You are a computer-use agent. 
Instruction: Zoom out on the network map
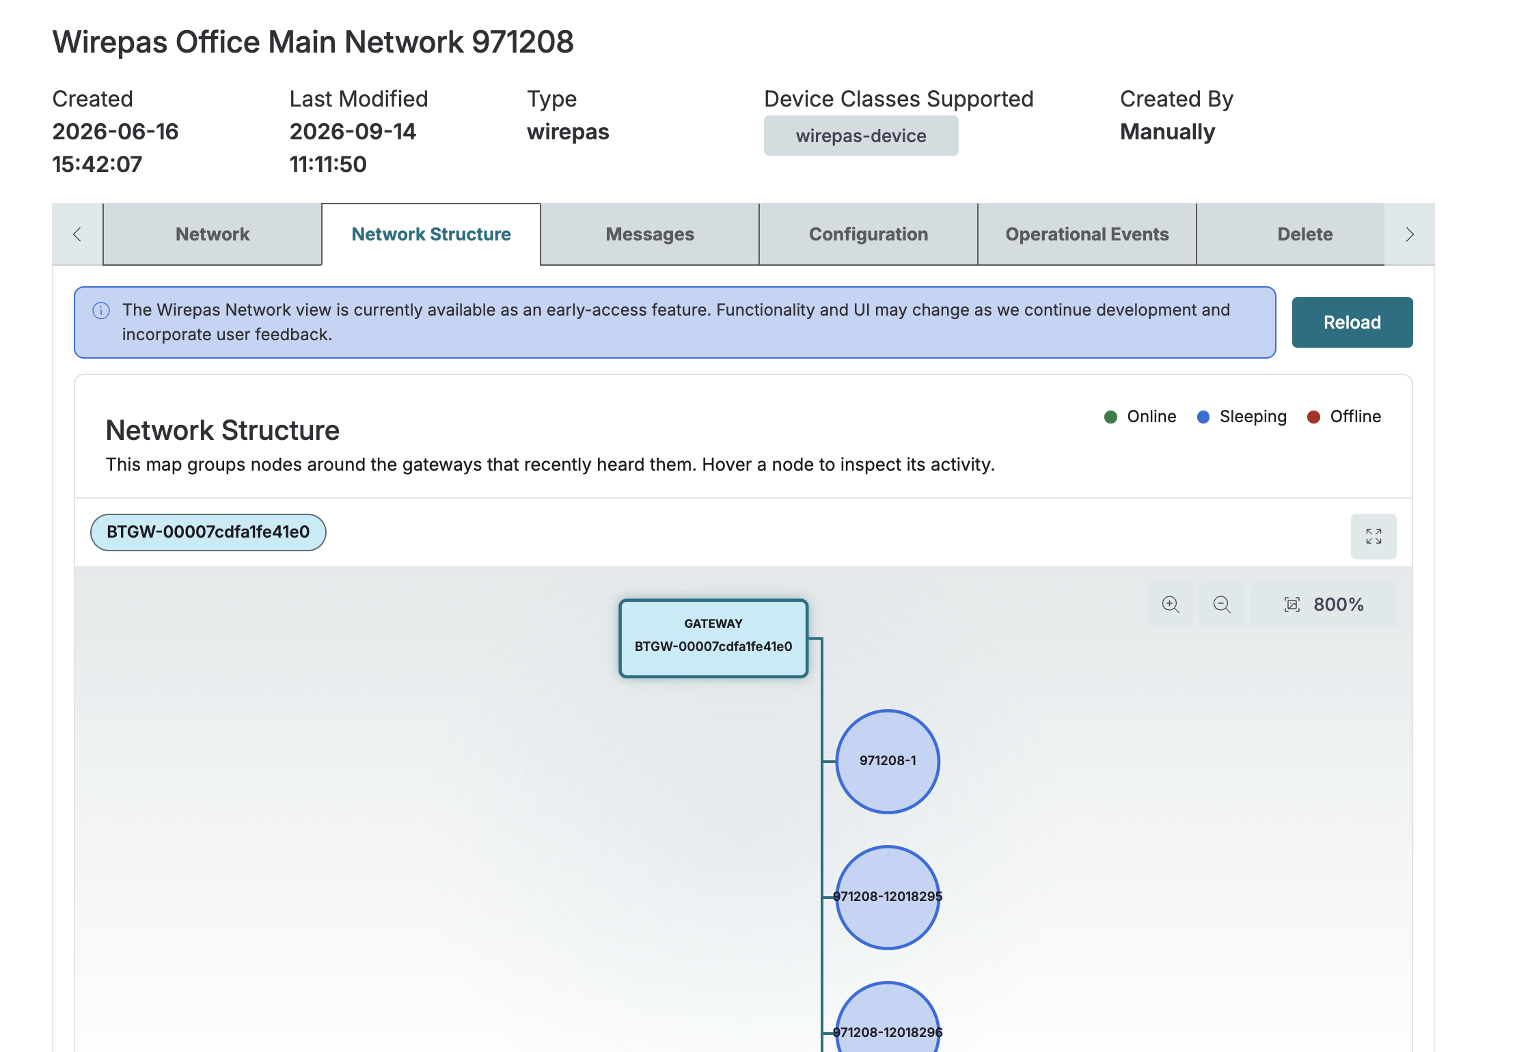click(1222, 605)
